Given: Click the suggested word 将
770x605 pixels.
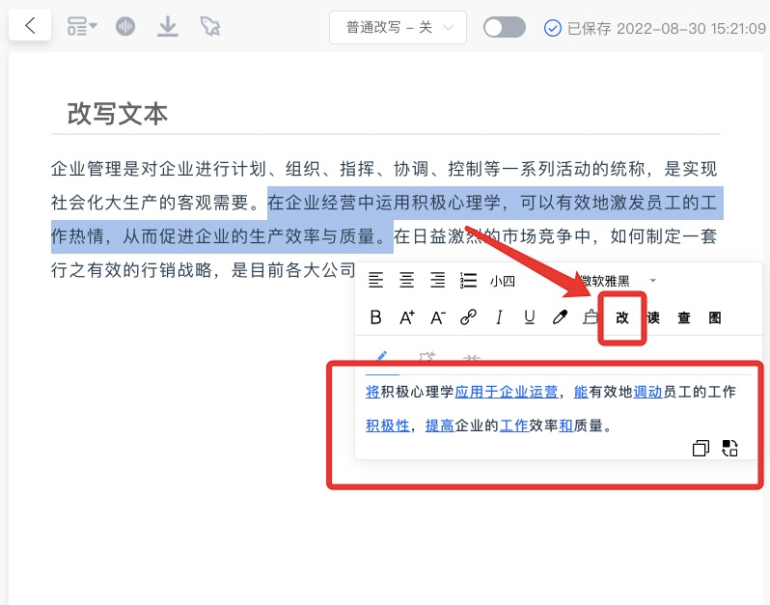Looking at the screenshot, I should (x=373, y=392).
